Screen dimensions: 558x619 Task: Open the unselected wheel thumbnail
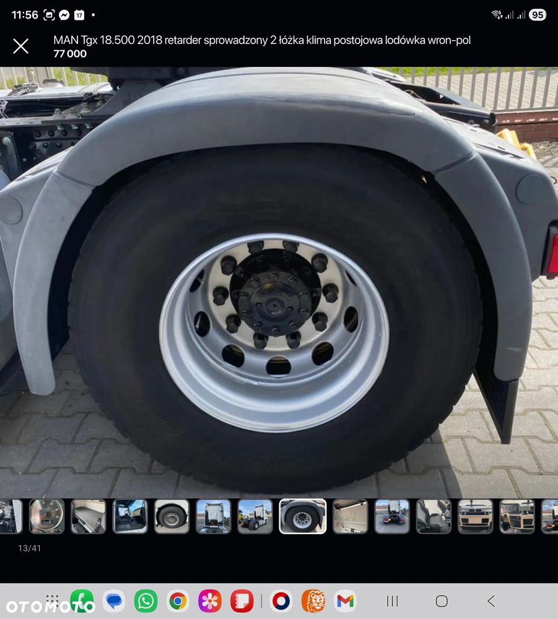172,516
